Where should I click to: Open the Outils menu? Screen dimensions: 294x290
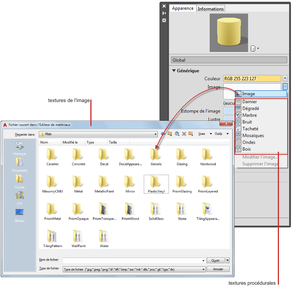(x=222, y=134)
